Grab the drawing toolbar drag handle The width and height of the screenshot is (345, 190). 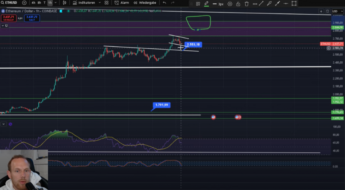coord(191,4)
